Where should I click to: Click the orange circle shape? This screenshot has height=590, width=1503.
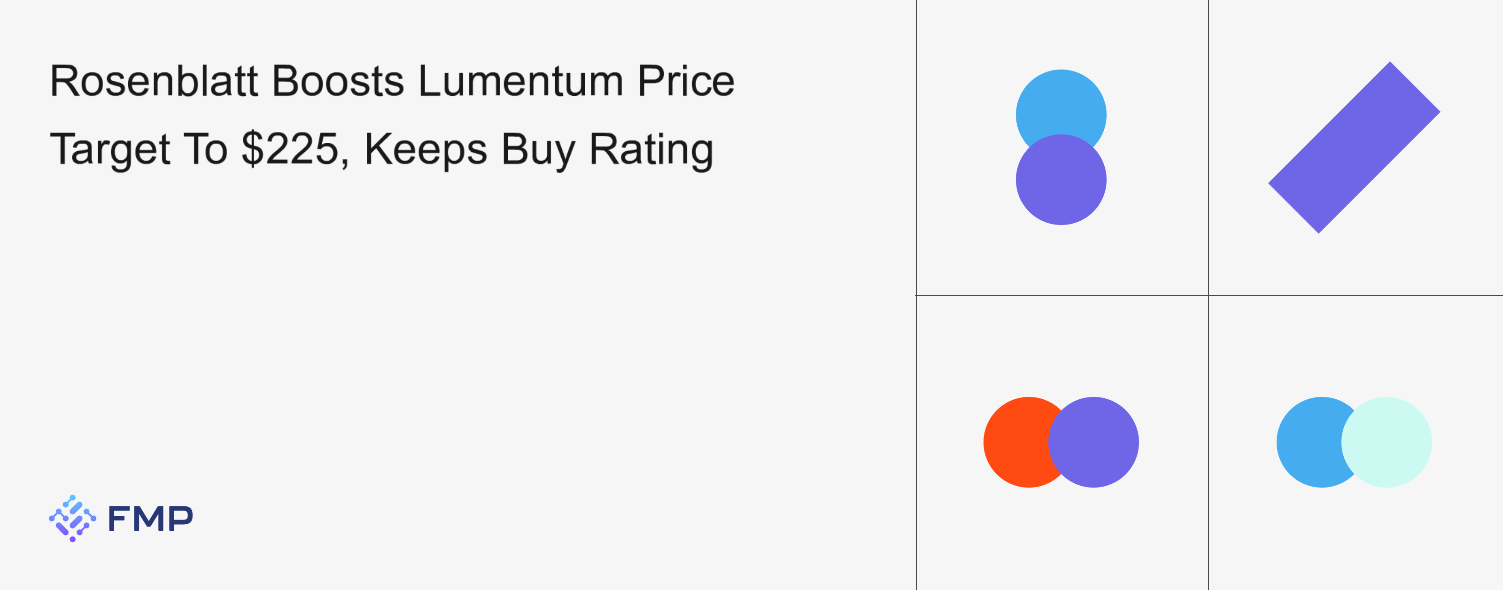pos(1015,442)
